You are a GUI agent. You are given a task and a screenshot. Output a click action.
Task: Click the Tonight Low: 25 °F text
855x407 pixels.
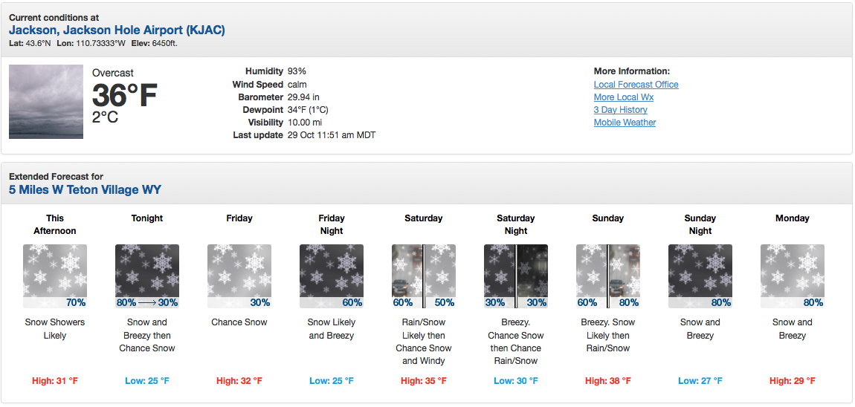coord(146,381)
